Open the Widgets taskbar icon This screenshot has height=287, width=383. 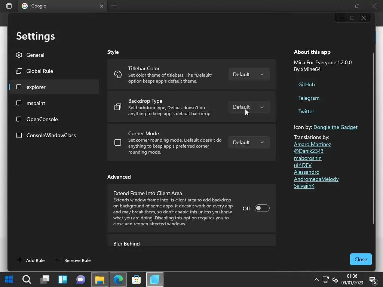[63, 280]
